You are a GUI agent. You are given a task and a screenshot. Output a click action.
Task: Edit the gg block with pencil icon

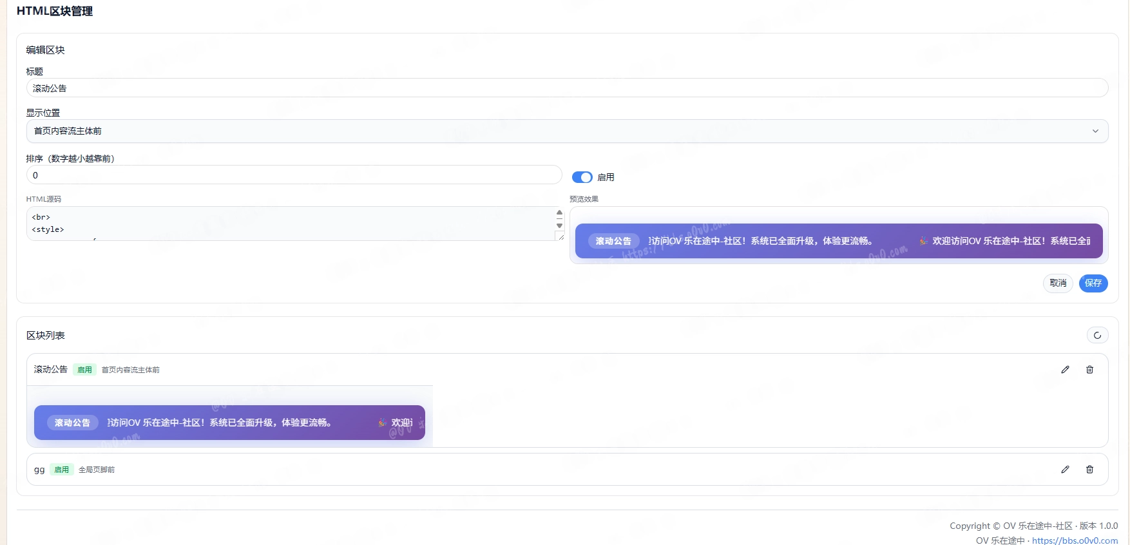coord(1065,470)
